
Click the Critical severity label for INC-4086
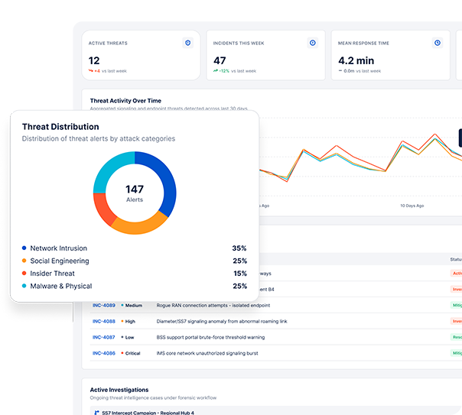[132, 353]
